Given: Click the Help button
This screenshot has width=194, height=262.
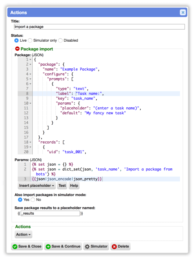Looking at the screenshot, I should (x=74, y=186).
